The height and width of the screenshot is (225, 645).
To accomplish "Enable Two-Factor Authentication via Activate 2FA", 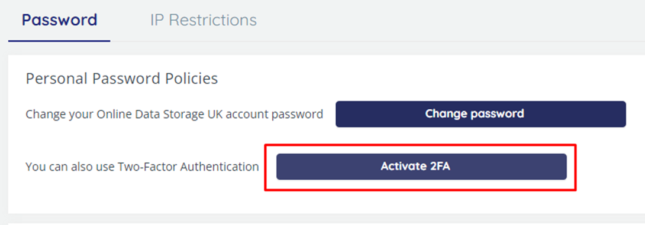I will [x=421, y=167].
